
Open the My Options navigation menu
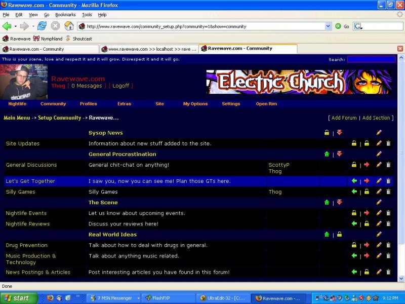pyautogui.click(x=195, y=104)
